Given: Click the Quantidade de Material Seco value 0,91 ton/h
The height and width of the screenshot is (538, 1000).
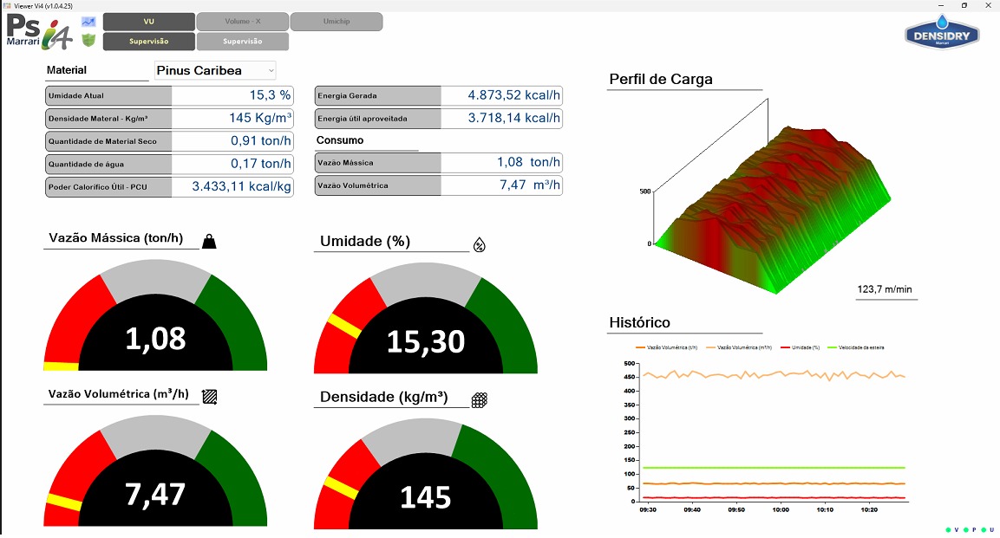Looking at the screenshot, I should pyautogui.click(x=261, y=141).
